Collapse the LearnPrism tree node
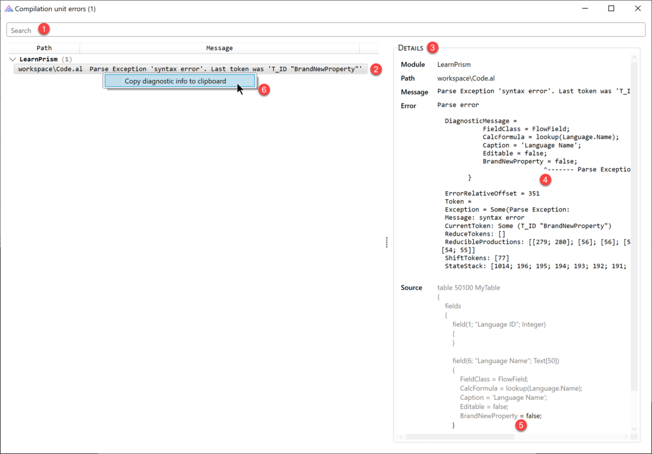Viewport: 652px width, 454px height. coord(13,60)
